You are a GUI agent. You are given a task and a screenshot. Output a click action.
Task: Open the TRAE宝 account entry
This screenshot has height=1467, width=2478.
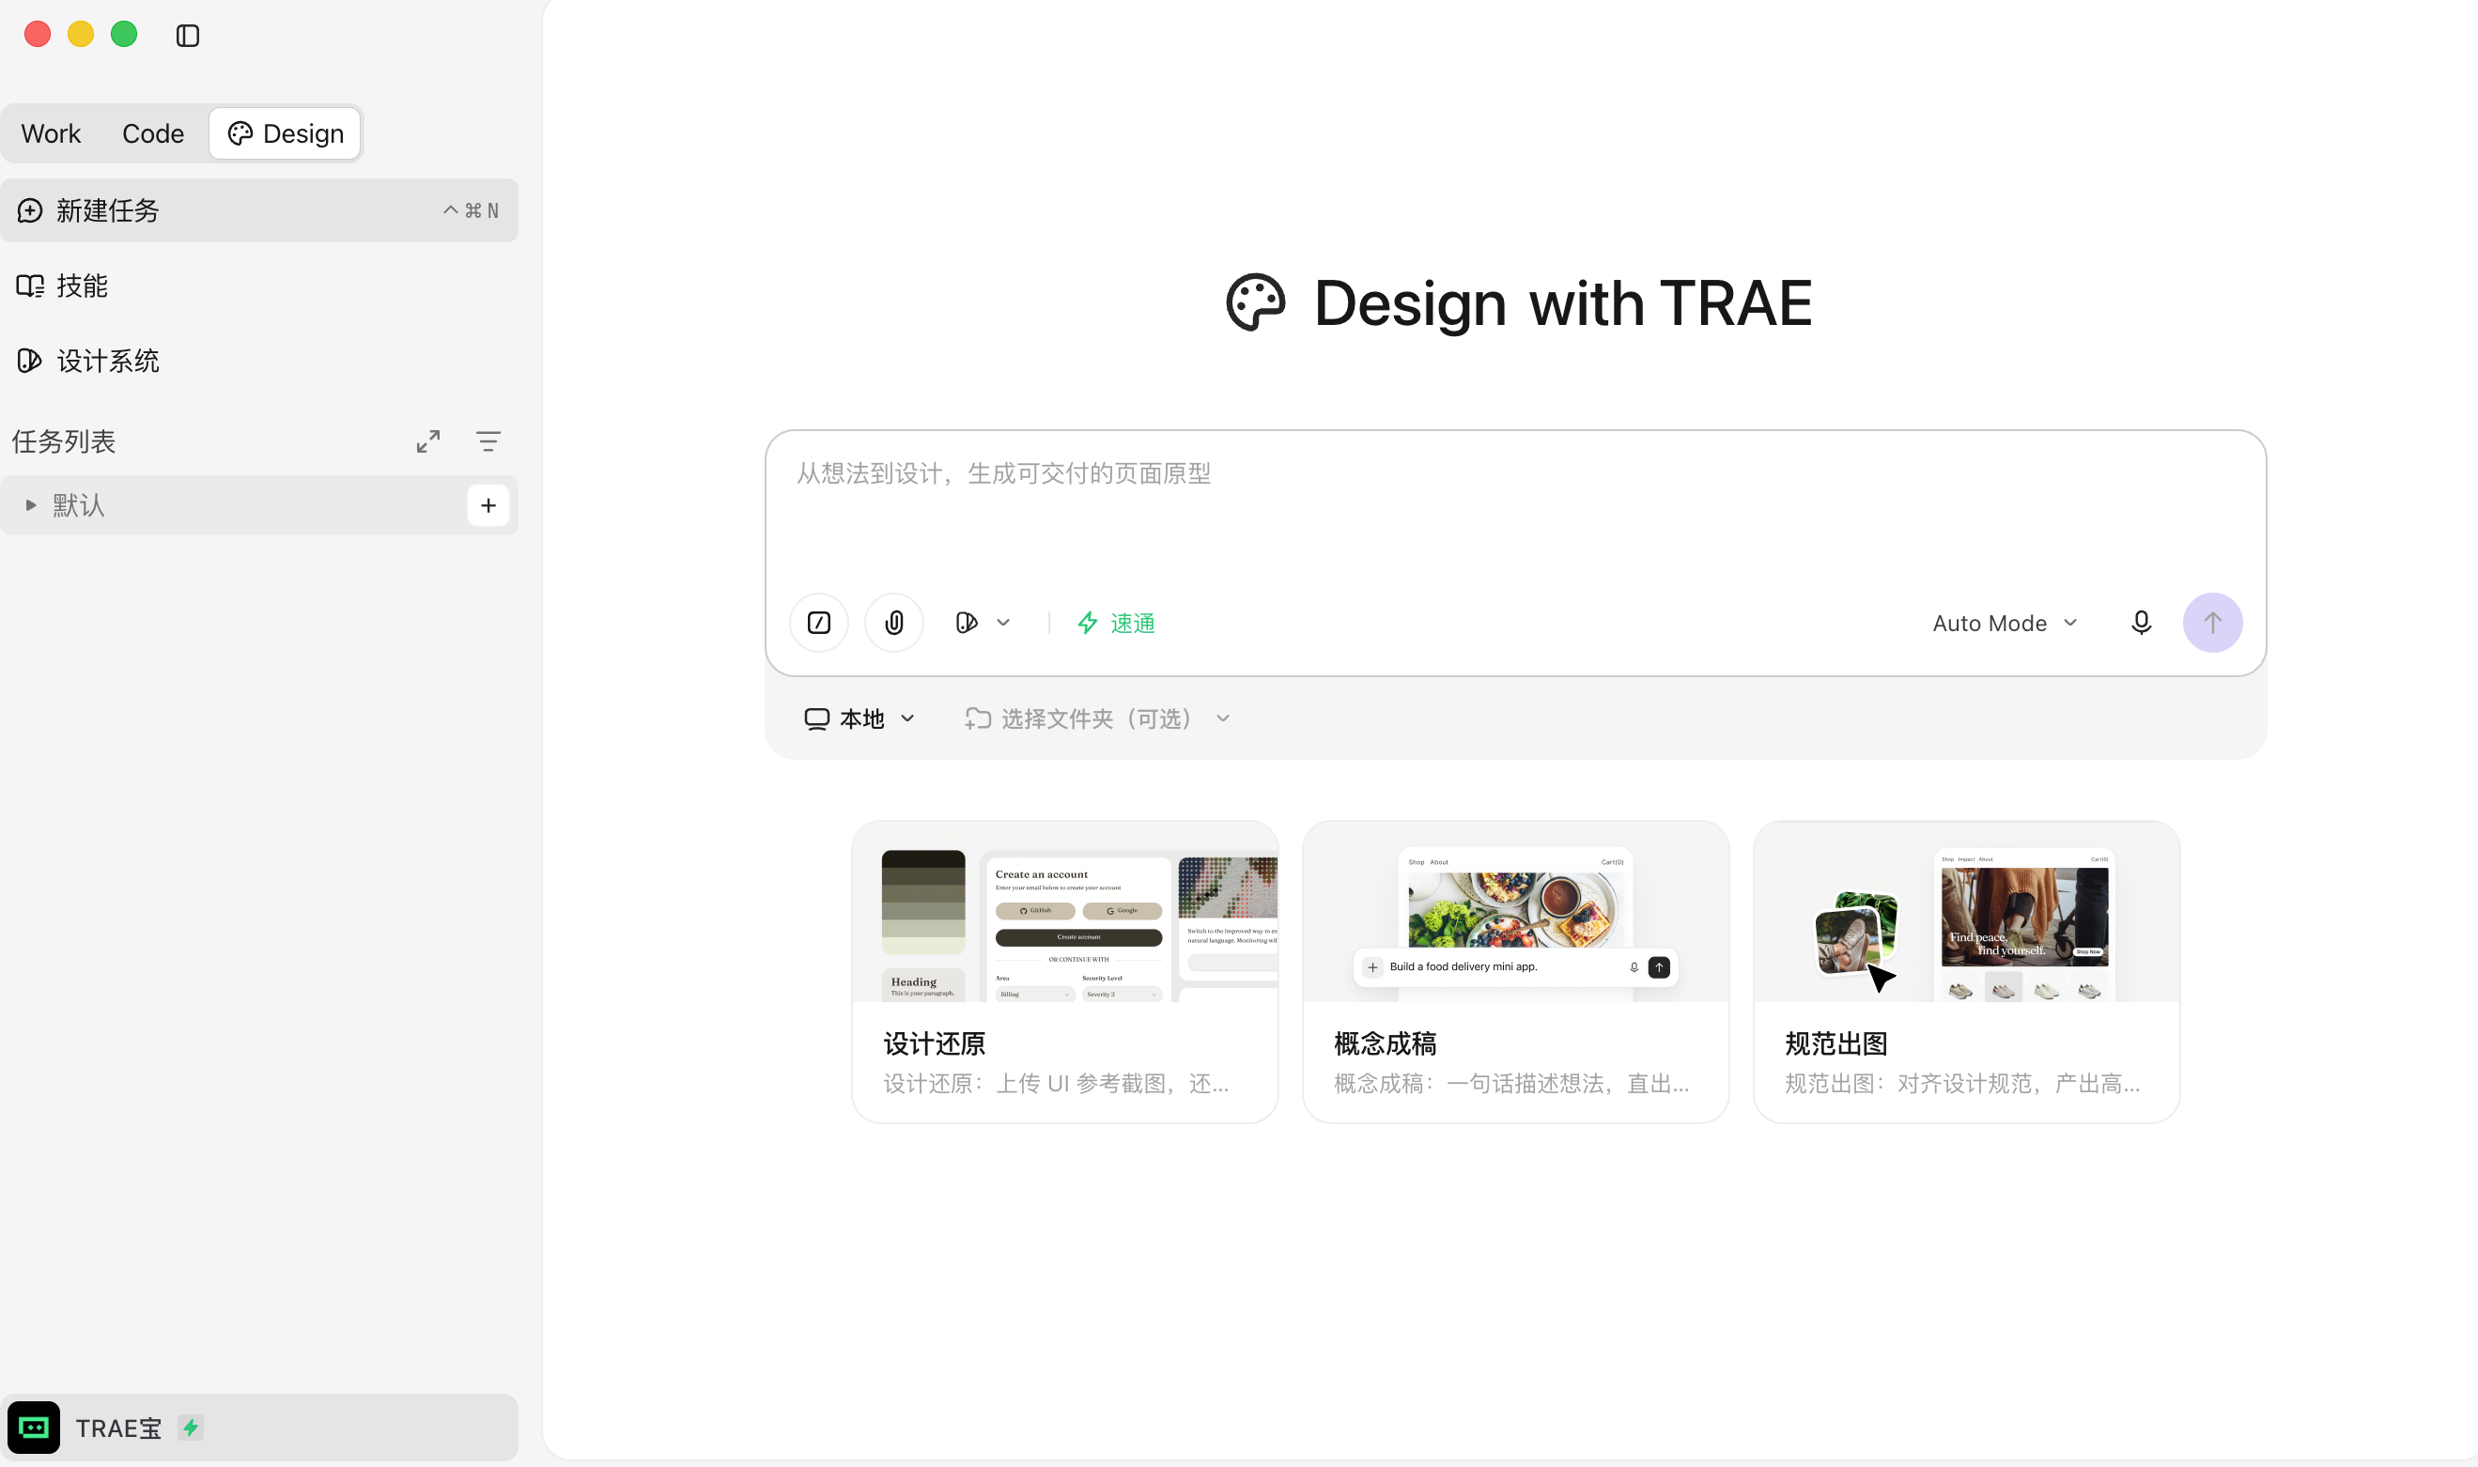click(259, 1428)
